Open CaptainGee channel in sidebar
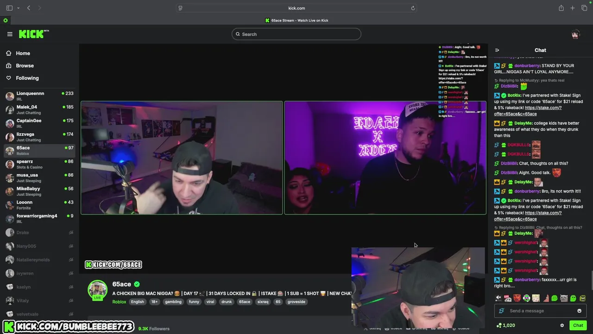 click(x=39, y=123)
